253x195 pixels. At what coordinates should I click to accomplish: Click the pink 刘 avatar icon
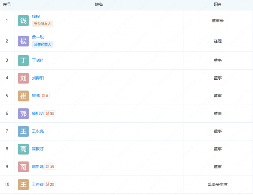[x=23, y=78]
